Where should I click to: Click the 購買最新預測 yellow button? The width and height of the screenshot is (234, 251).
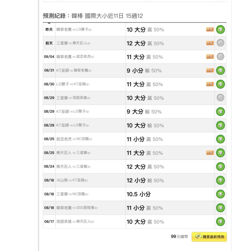pos(209,237)
